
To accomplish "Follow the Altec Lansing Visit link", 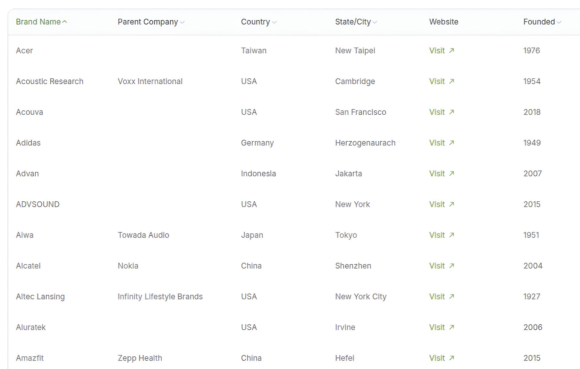I will [442, 296].
